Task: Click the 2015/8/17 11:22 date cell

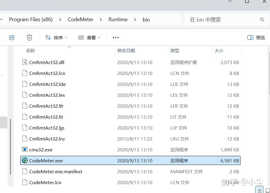Action: (x=135, y=139)
